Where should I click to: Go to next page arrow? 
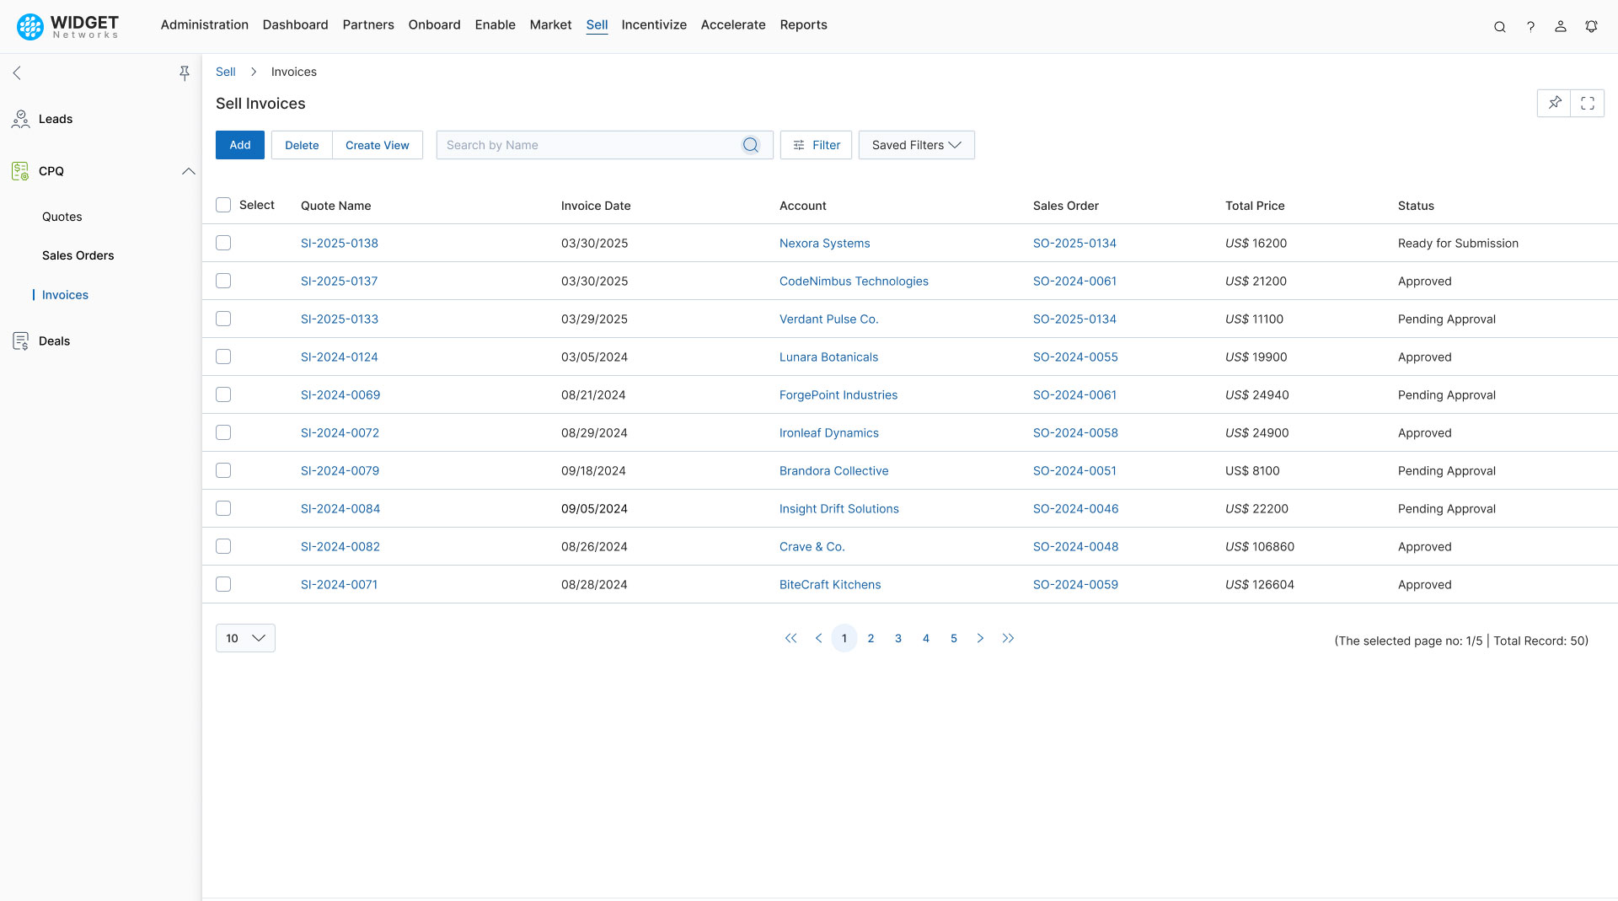coord(980,639)
